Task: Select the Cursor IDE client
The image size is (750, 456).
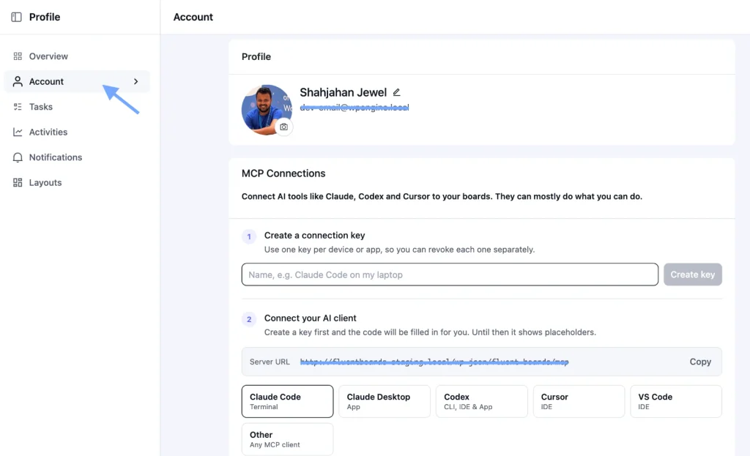Action: (x=579, y=402)
